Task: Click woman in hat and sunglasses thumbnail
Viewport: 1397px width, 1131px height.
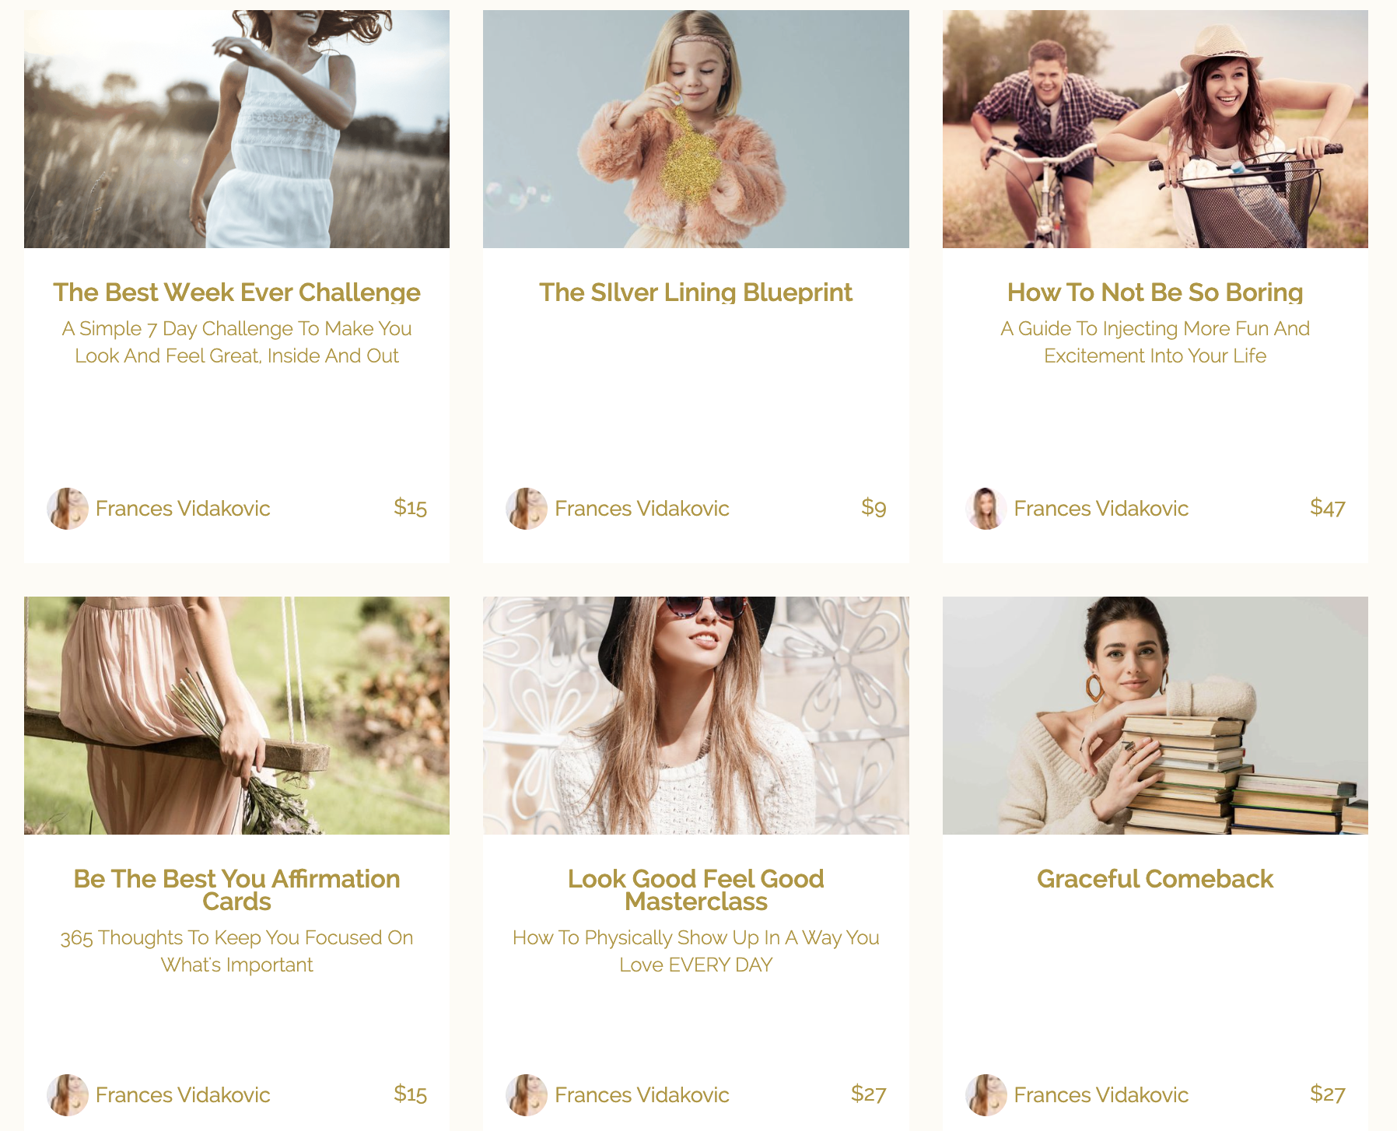Action: [696, 716]
